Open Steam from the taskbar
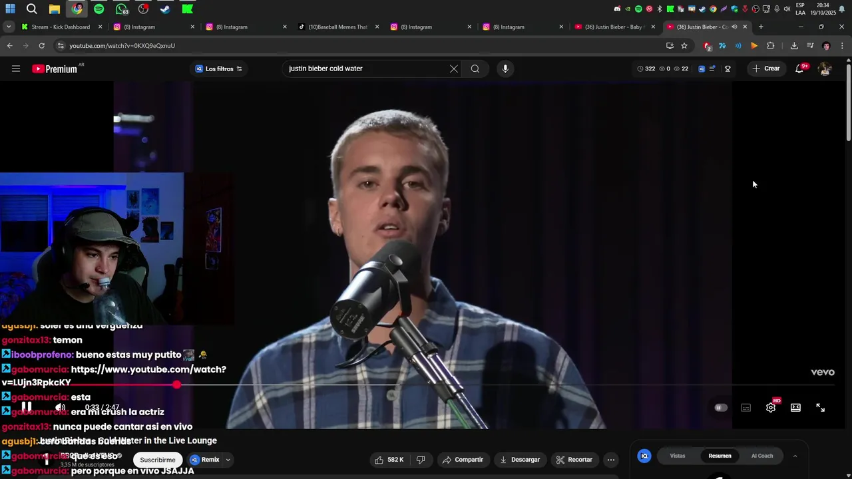Screen dimensions: 852x479 coord(165,9)
